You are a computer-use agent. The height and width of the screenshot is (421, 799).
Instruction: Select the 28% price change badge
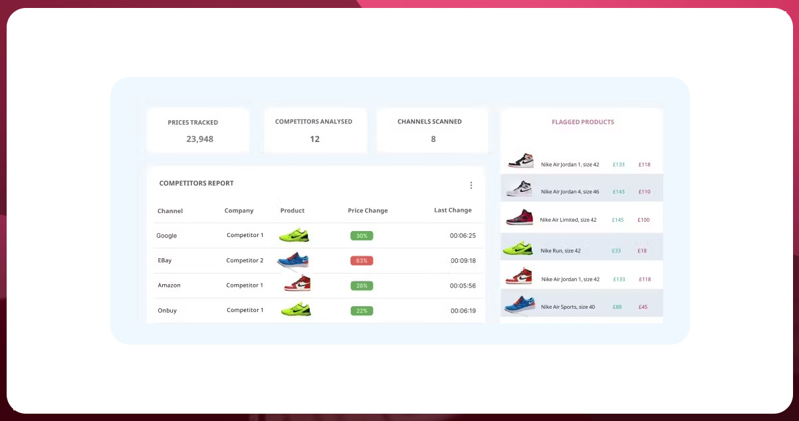click(362, 286)
